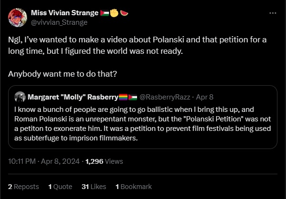Show the 1 Quote list

coord(60,187)
